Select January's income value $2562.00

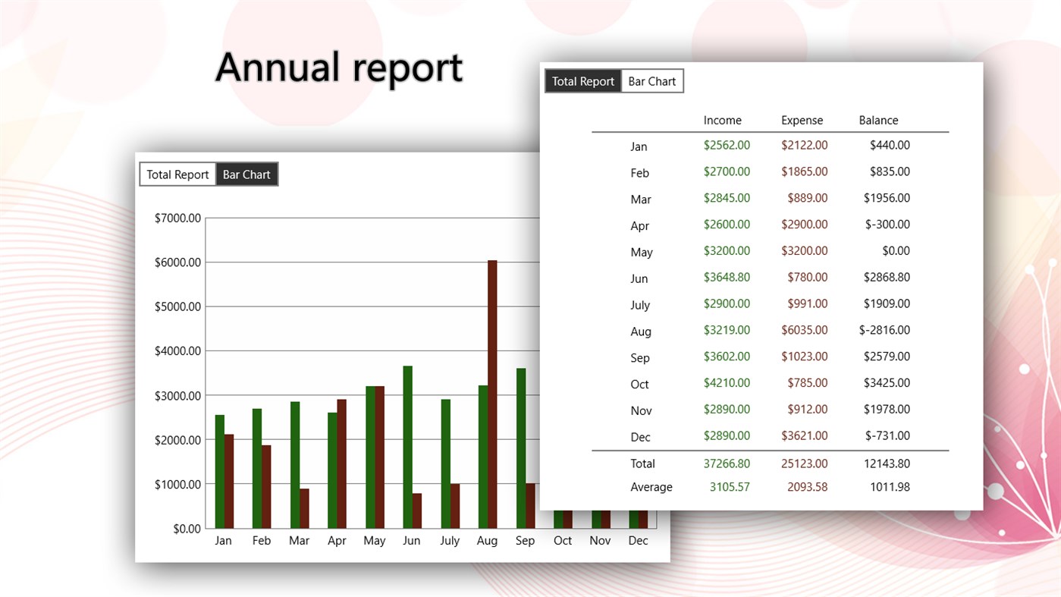pyautogui.click(x=727, y=144)
